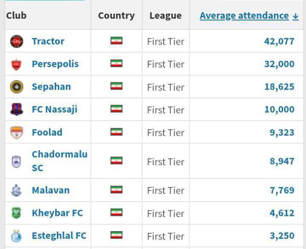
Task: Click the League column header
Action: tap(165, 16)
